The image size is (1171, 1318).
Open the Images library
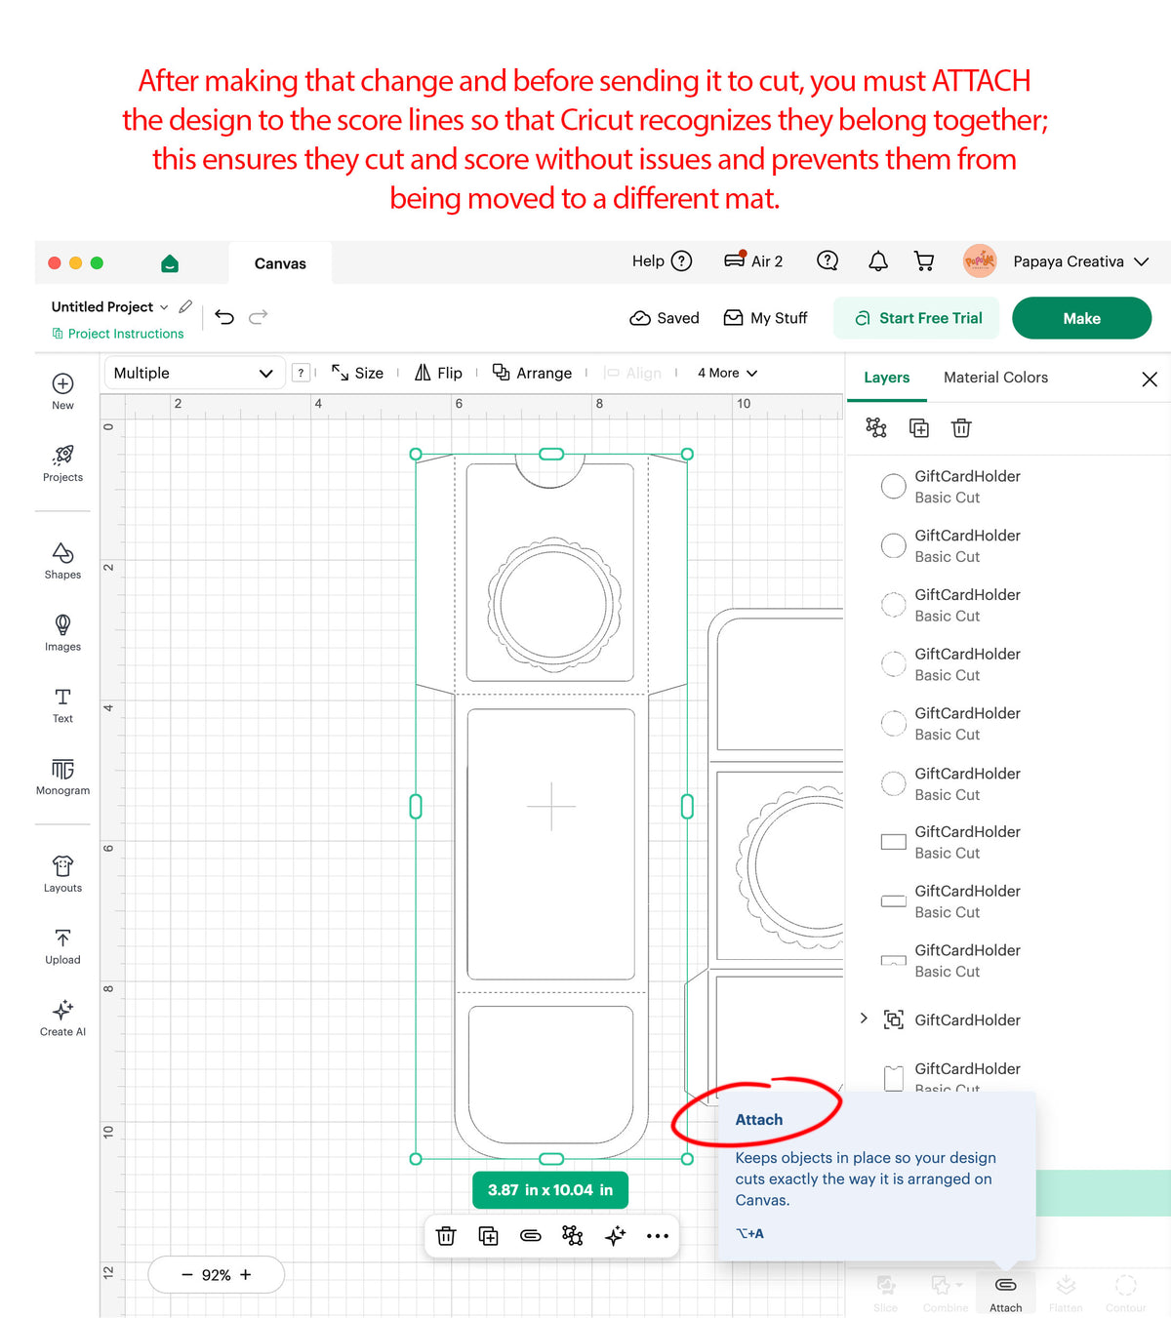pyautogui.click(x=62, y=632)
